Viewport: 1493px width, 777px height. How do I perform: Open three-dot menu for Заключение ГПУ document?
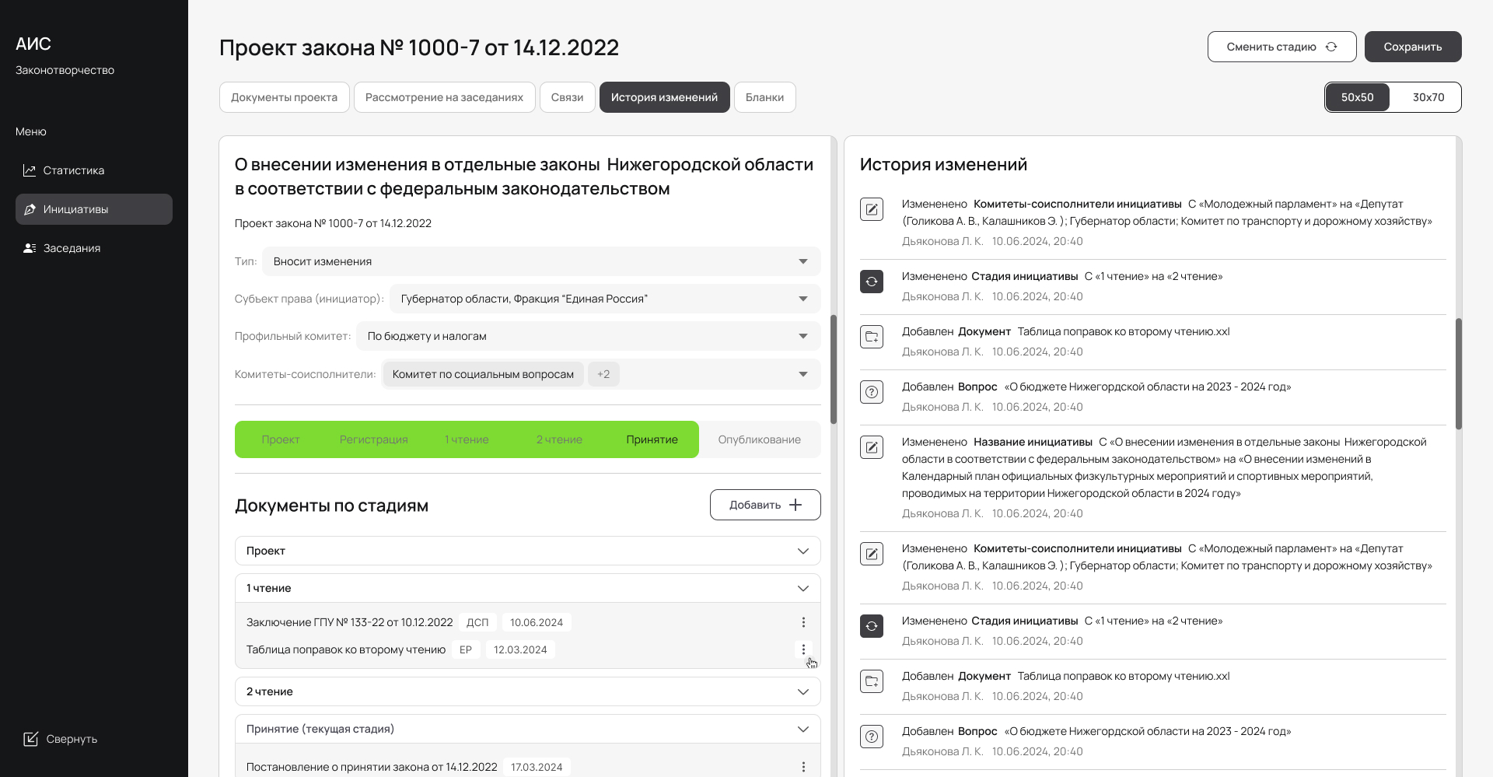coord(803,622)
